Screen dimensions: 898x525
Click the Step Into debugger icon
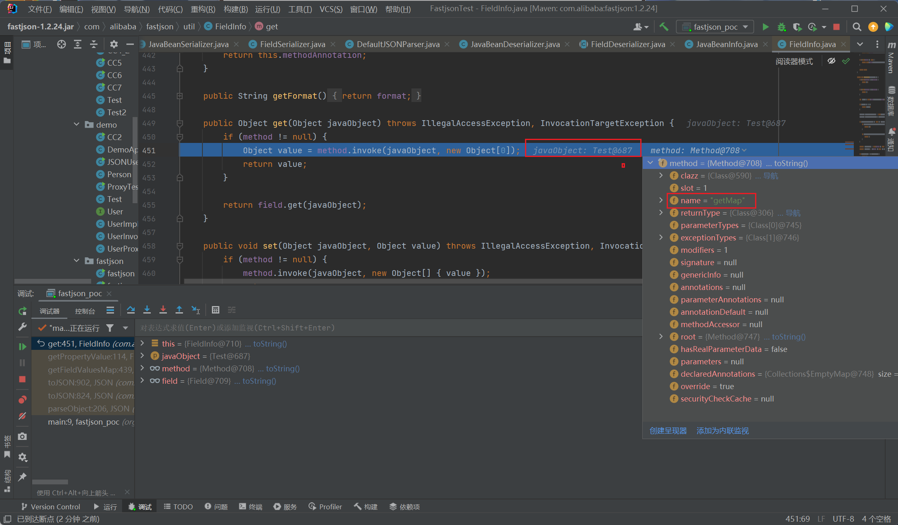(x=147, y=310)
